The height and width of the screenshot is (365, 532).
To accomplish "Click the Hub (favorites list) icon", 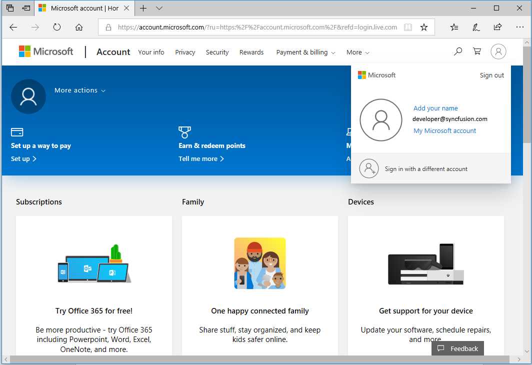I will pyautogui.click(x=454, y=27).
